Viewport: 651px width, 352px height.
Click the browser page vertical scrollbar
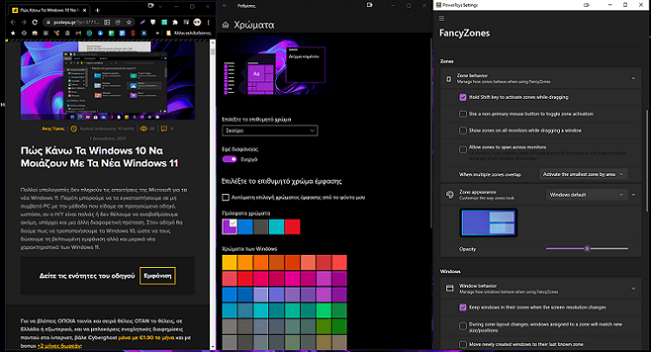tap(213, 195)
